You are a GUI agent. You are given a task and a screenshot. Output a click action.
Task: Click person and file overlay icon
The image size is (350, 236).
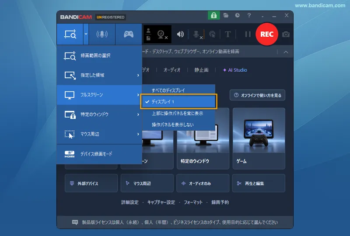148,35
